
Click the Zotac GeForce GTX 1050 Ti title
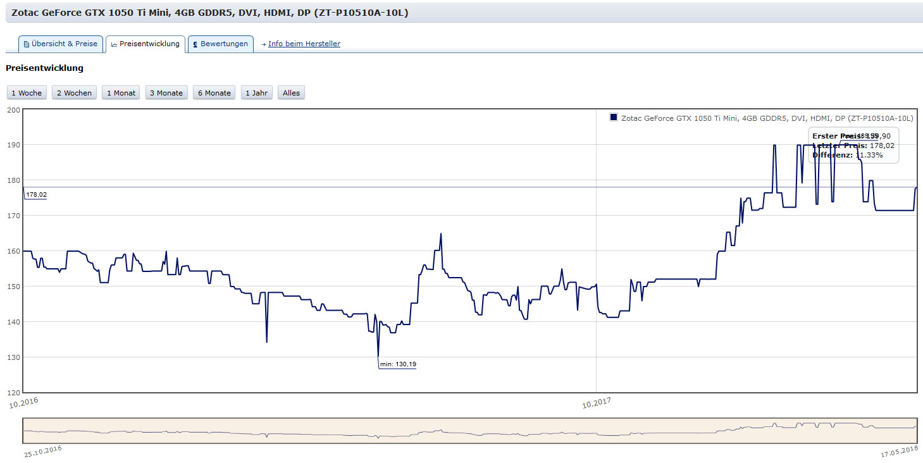point(209,13)
